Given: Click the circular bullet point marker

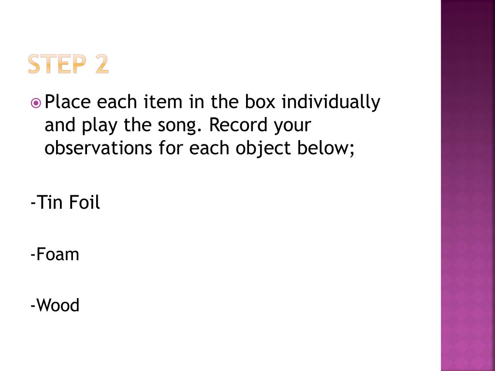Looking at the screenshot, I should click(x=36, y=102).
